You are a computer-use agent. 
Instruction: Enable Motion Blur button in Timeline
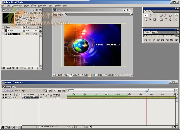coord(64,91)
